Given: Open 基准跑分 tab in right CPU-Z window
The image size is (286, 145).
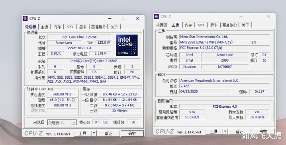Looking at the screenshot, I should (230, 25).
